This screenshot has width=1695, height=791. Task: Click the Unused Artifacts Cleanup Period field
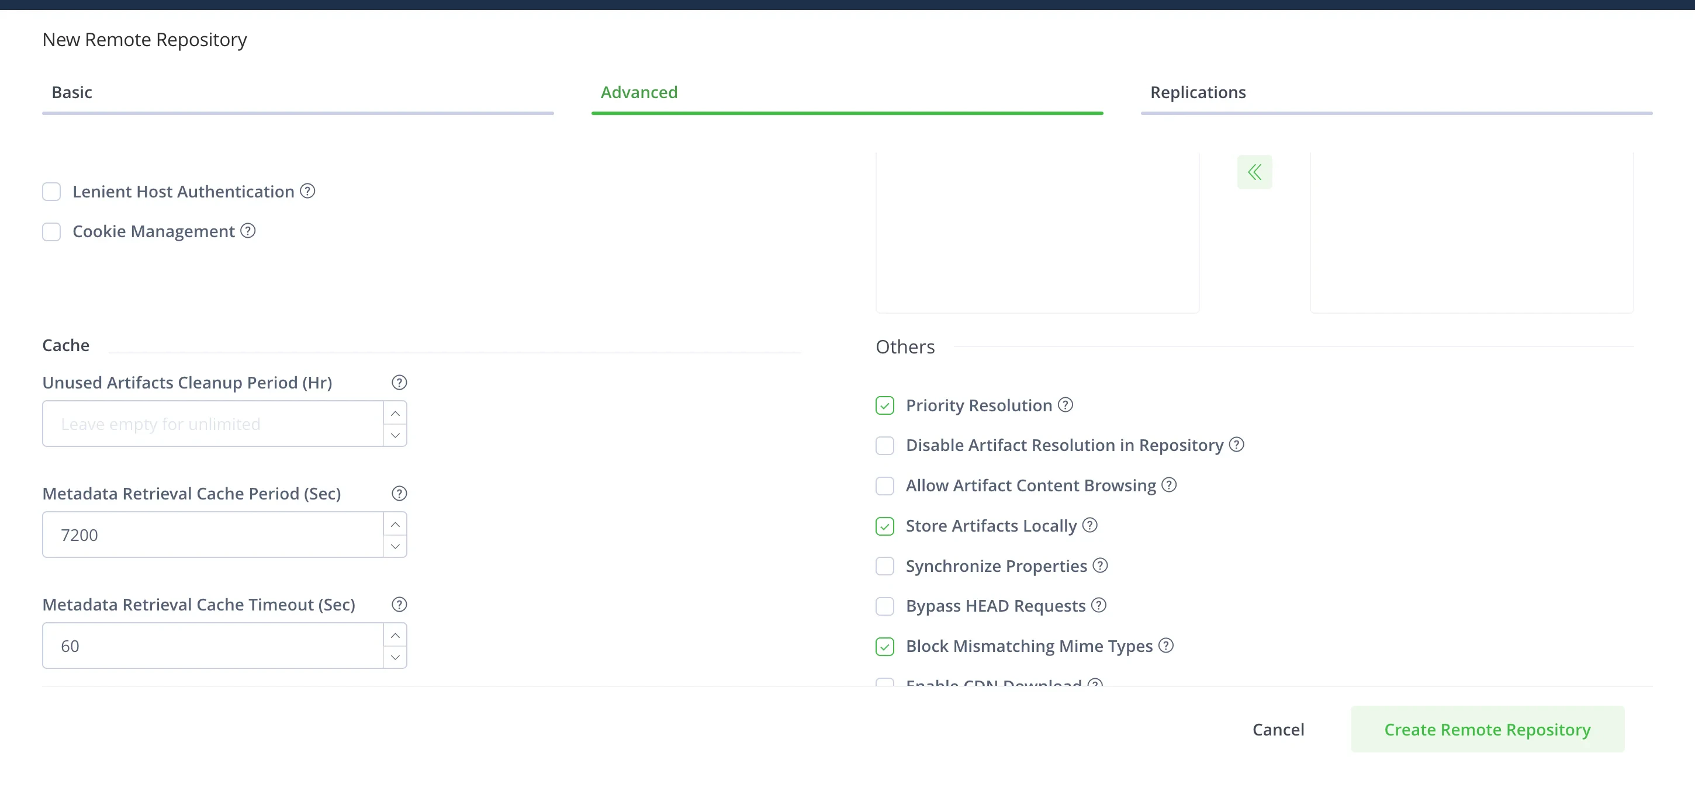click(210, 424)
